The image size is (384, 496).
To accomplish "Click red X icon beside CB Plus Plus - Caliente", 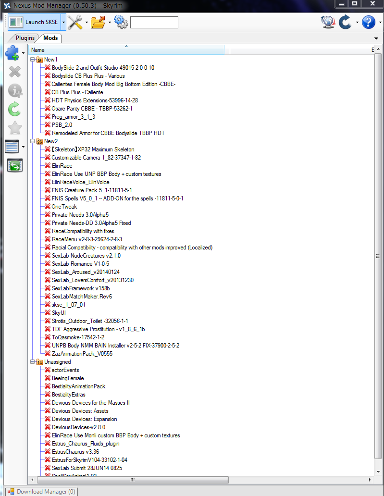I will (x=48, y=92).
